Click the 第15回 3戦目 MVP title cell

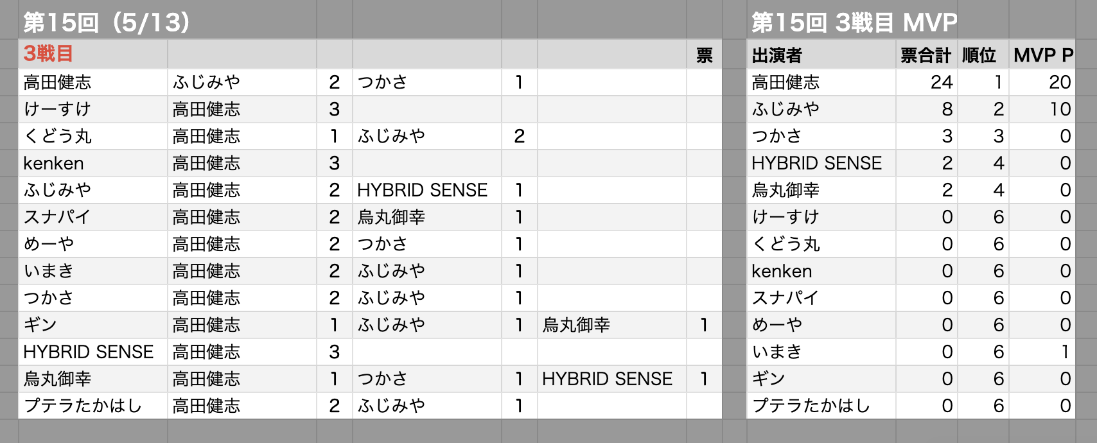[x=854, y=22]
